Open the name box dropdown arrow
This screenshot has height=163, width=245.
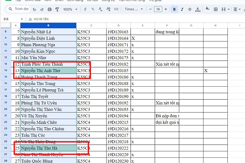[x=22, y=19]
